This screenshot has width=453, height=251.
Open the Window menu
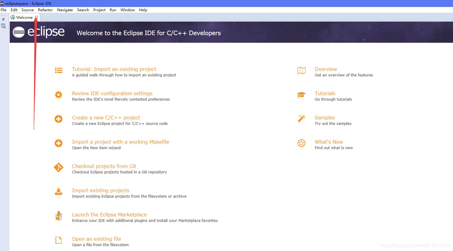point(128,10)
